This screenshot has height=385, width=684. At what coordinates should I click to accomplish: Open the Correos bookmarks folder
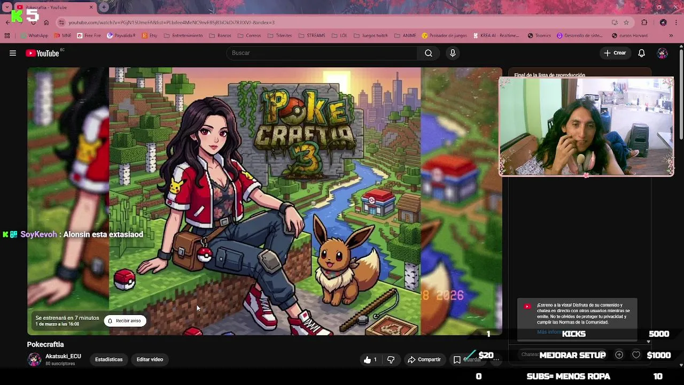click(250, 36)
